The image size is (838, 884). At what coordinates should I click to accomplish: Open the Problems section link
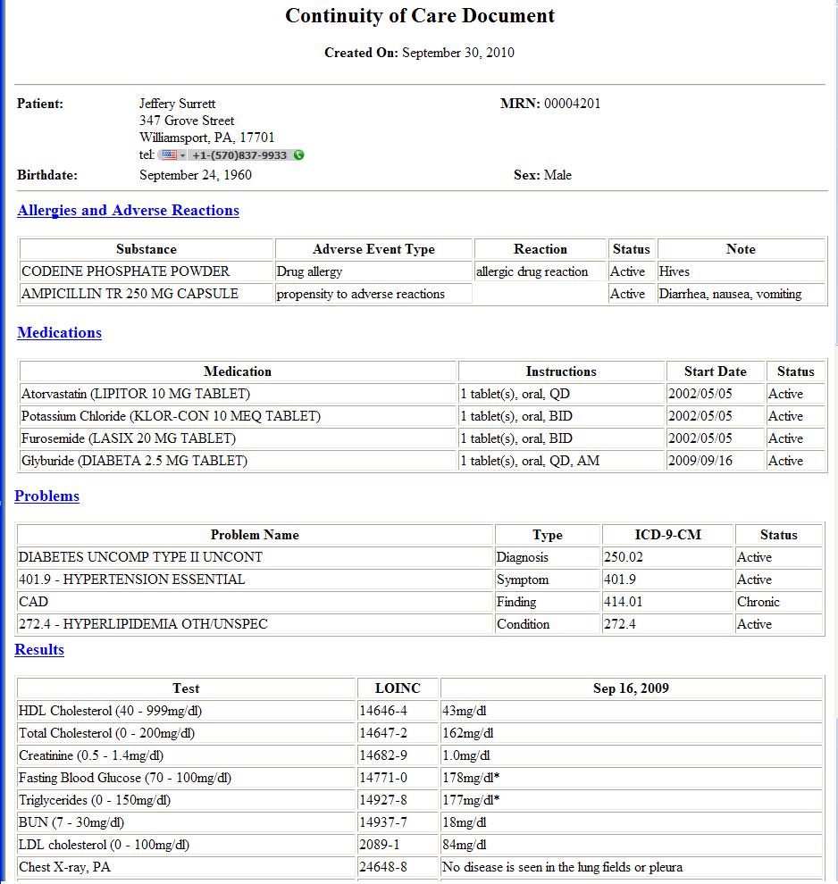pyautogui.click(x=46, y=496)
